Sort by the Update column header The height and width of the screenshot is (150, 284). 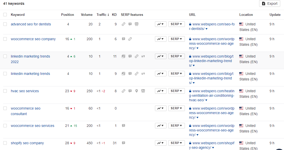coord(275,15)
